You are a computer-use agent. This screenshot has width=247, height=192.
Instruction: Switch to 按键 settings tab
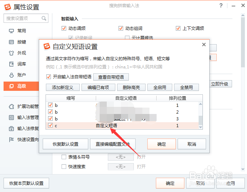22,42
